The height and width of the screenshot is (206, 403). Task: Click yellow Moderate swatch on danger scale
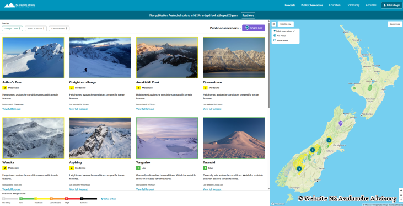(36, 199)
